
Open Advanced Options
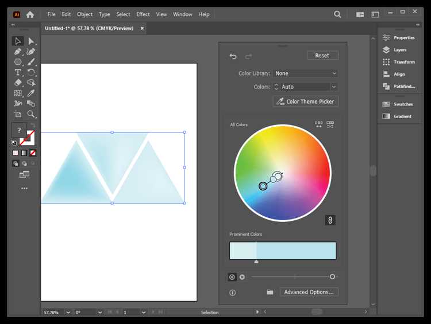pyautogui.click(x=309, y=292)
